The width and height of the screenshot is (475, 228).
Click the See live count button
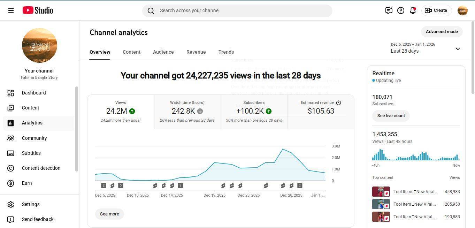point(391,116)
